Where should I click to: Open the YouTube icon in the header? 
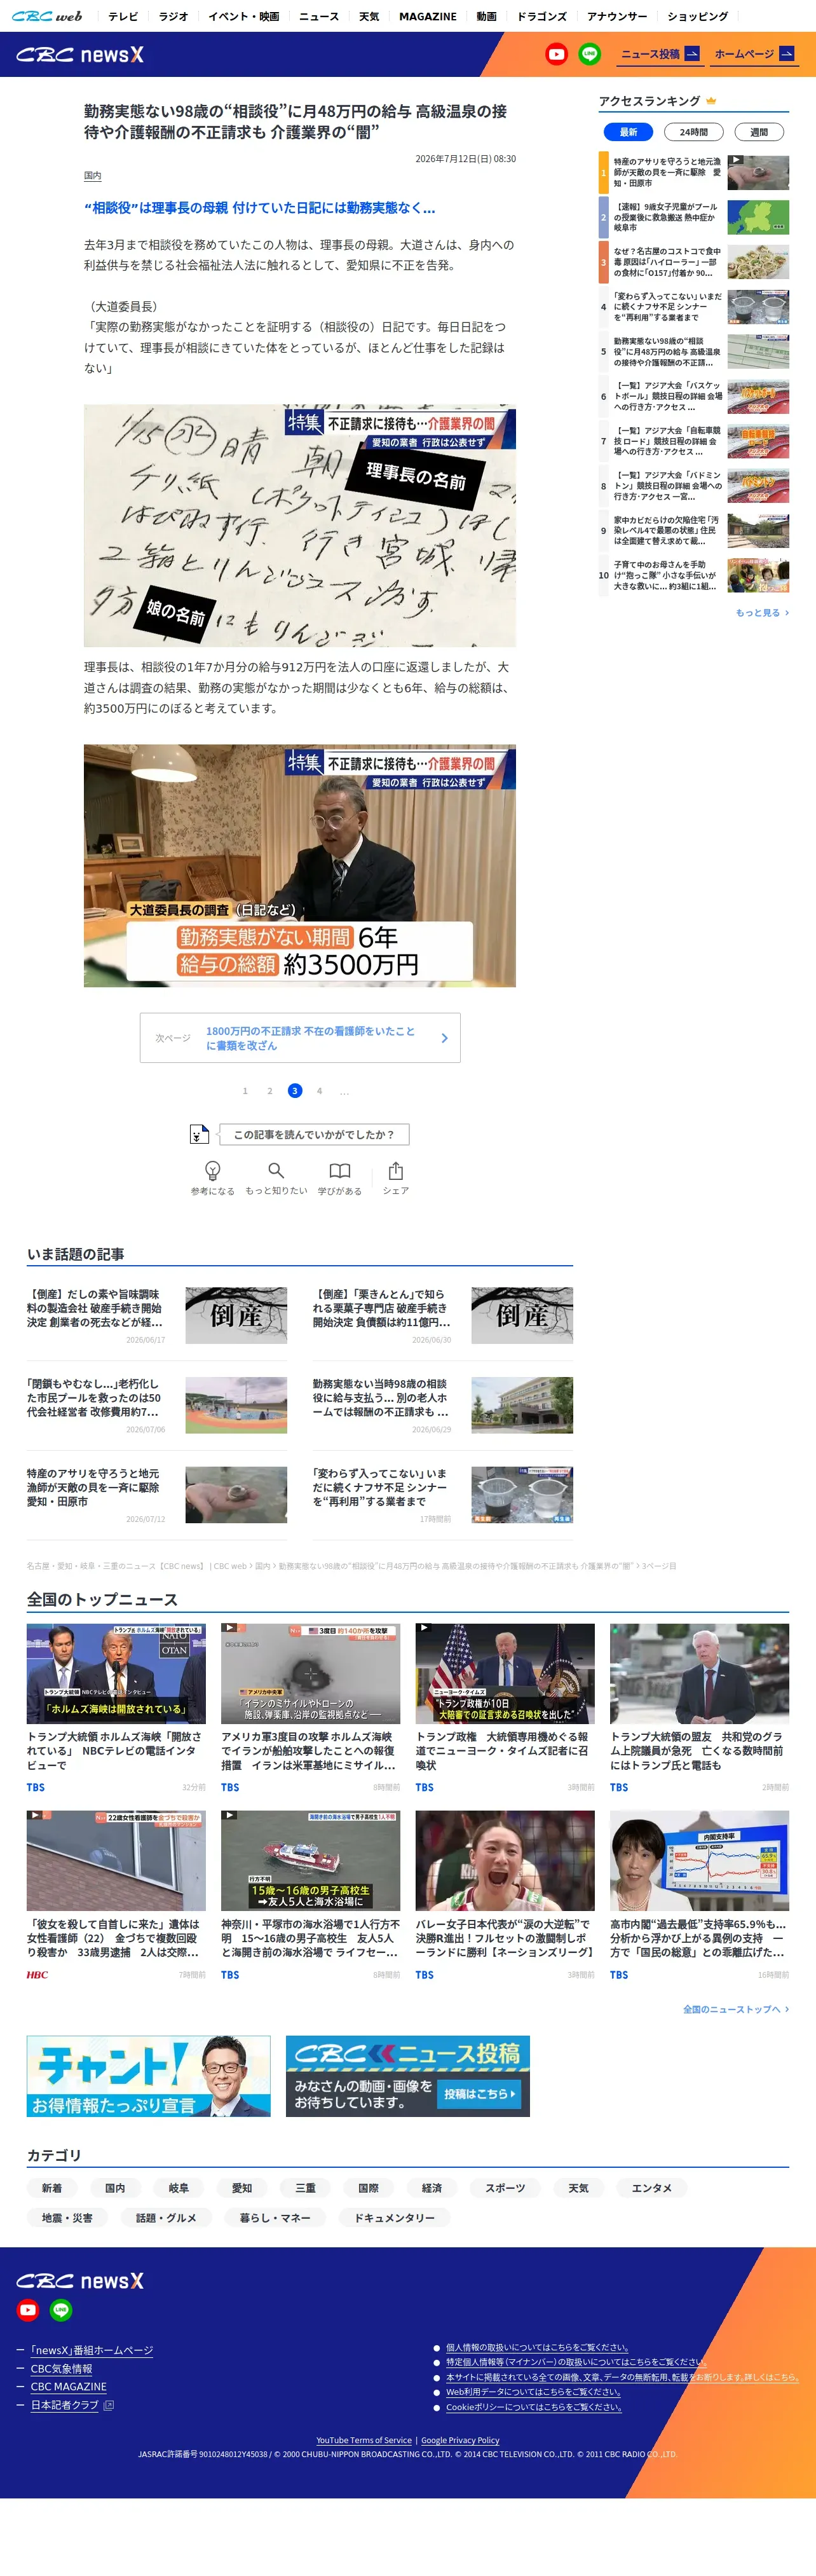(x=557, y=55)
